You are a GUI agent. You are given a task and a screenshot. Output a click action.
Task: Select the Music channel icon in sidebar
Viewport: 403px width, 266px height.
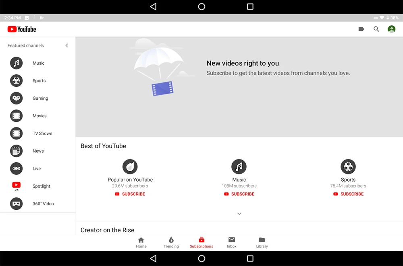coord(16,63)
